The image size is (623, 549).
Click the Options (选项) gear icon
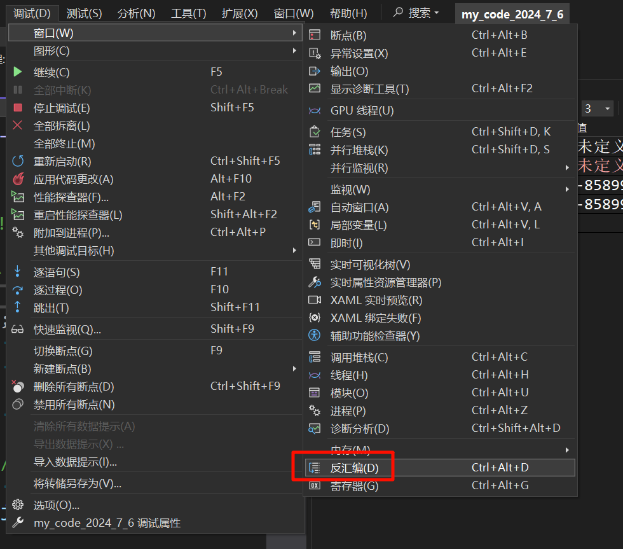point(18,505)
